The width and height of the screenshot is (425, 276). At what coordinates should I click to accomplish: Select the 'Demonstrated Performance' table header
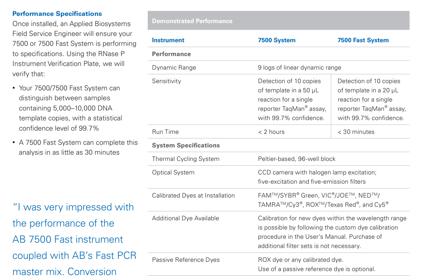tap(278, 21)
